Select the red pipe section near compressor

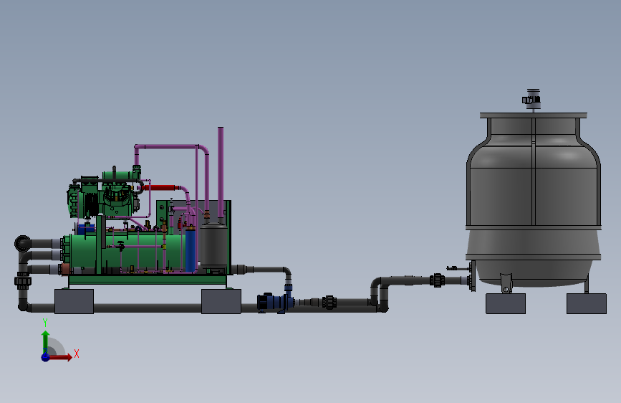click(159, 188)
